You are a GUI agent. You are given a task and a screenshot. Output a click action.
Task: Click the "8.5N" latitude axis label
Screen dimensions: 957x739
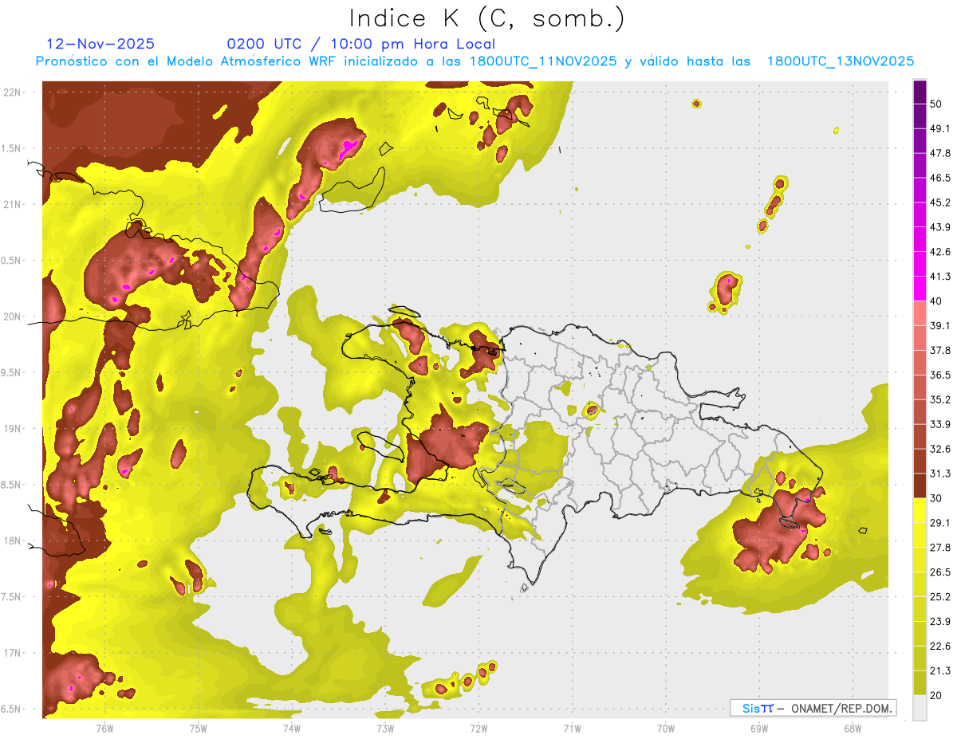11,485
